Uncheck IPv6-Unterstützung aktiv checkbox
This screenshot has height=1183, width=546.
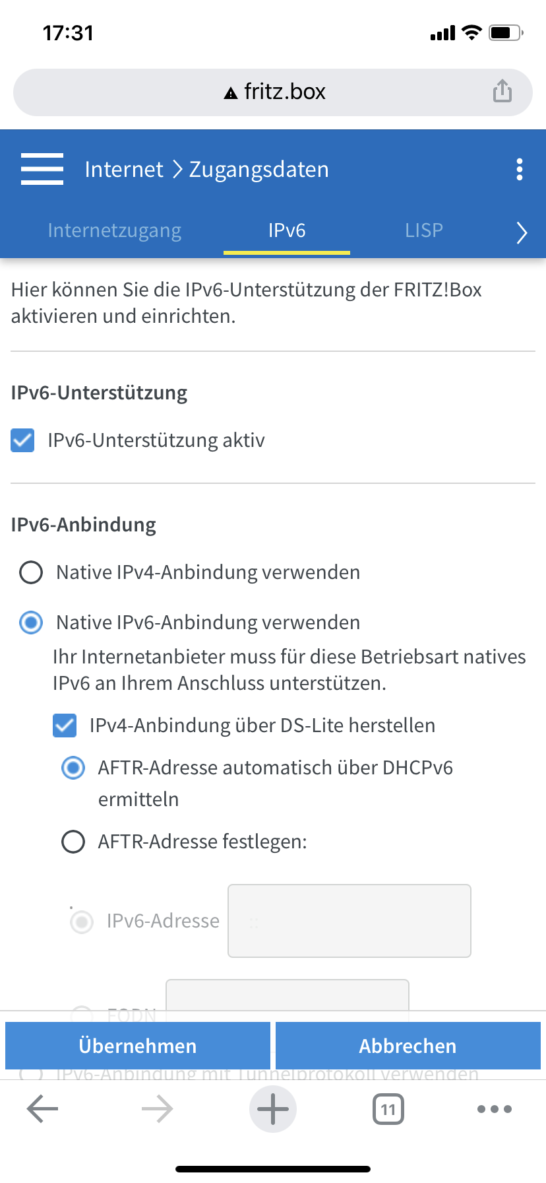coord(22,440)
